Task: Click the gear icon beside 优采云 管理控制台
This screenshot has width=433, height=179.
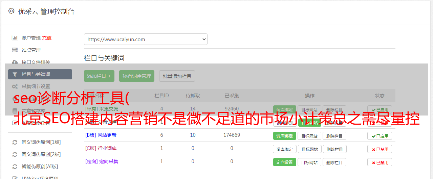Action: point(11,11)
